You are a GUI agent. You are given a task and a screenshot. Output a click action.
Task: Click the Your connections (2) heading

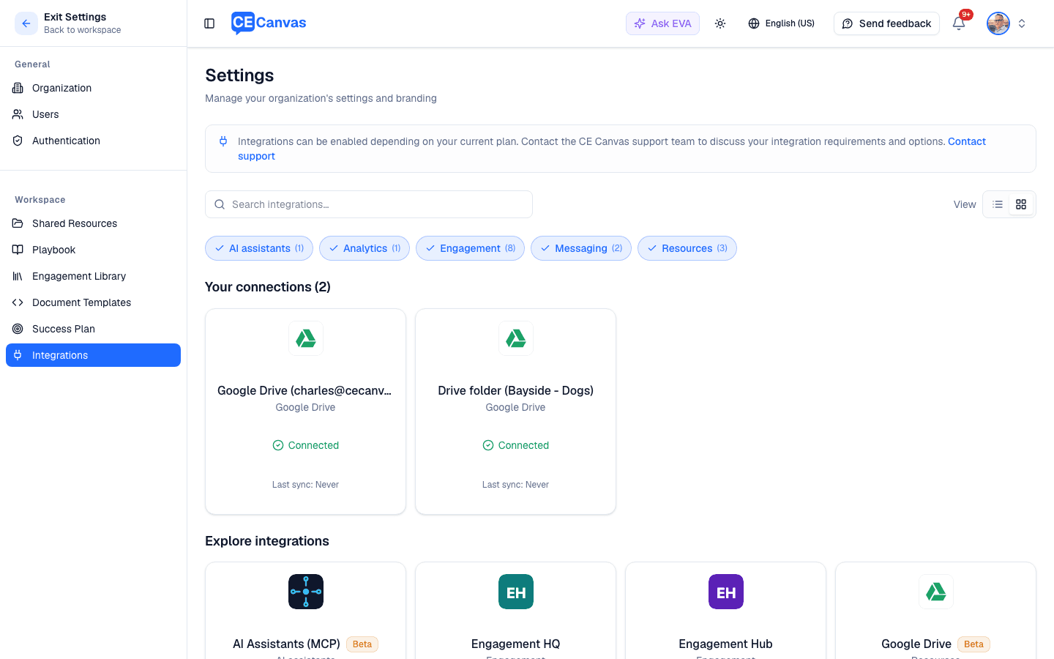pos(268,287)
